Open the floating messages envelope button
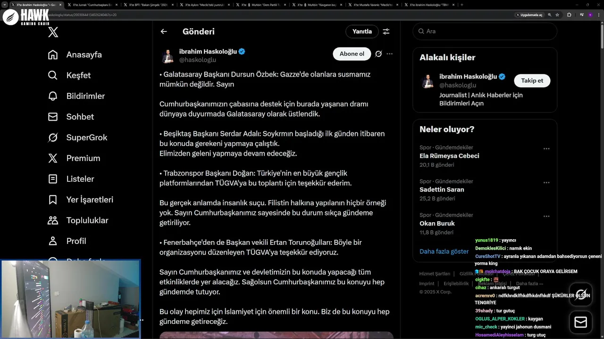This screenshot has width=604, height=339. click(581, 323)
